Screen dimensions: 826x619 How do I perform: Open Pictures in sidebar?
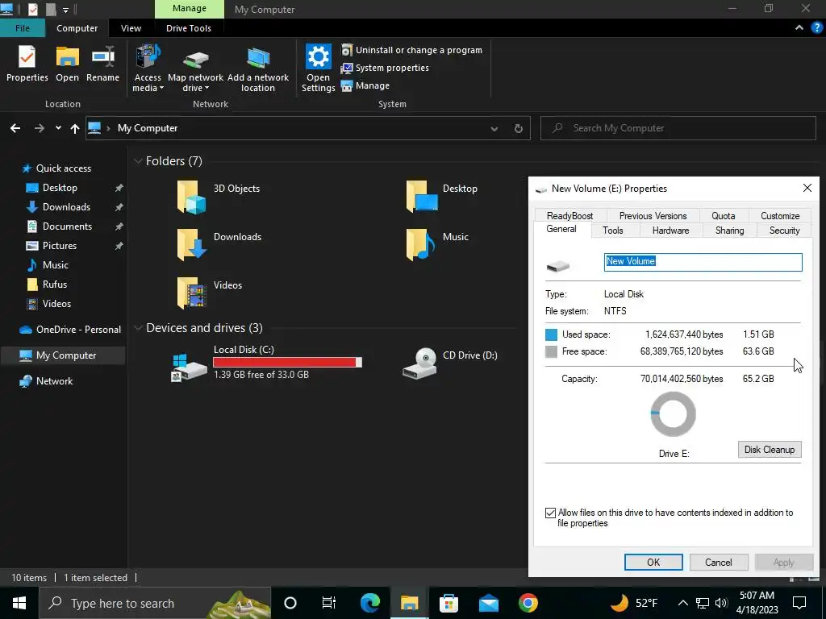[x=59, y=246]
